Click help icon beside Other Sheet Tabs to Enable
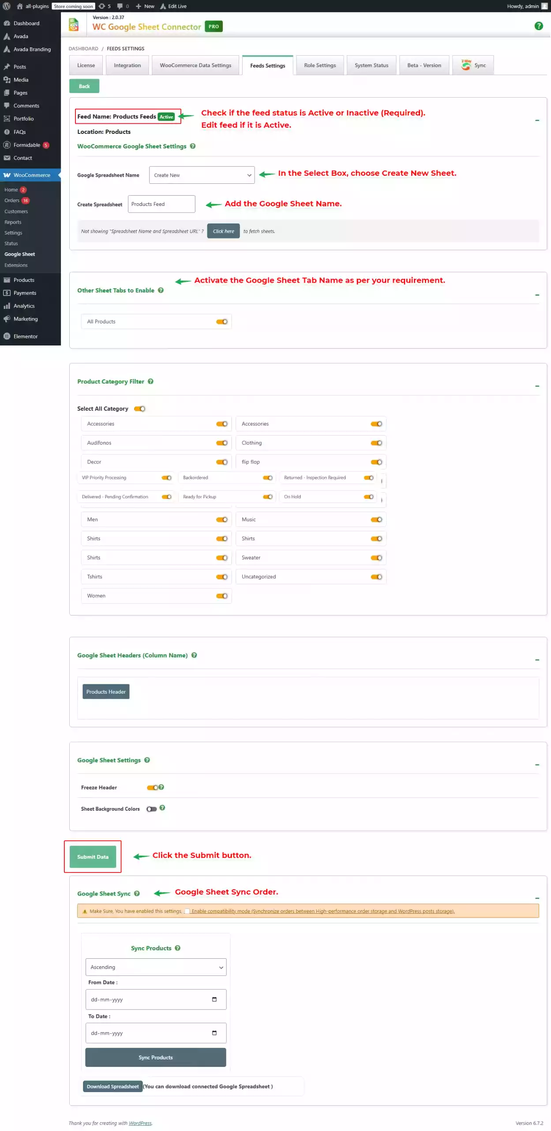The image size is (551, 1131). click(161, 290)
